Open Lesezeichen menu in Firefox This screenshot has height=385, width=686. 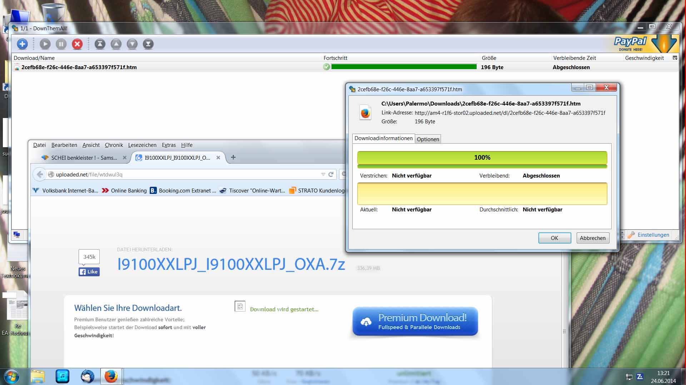[x=142, y=145]
